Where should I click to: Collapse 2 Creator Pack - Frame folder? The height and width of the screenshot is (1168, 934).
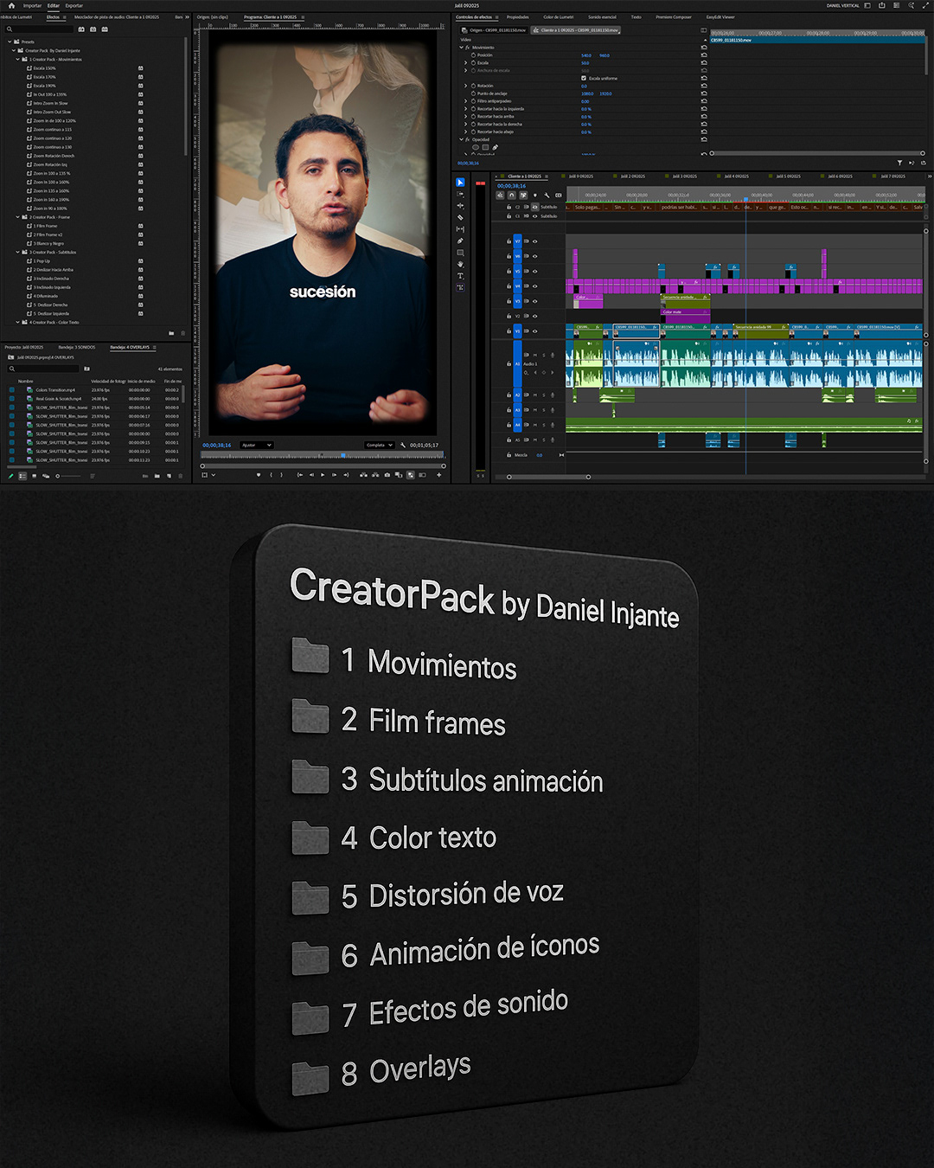[x=17, y=217]
